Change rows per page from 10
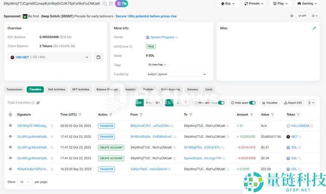 click(25, 182)
